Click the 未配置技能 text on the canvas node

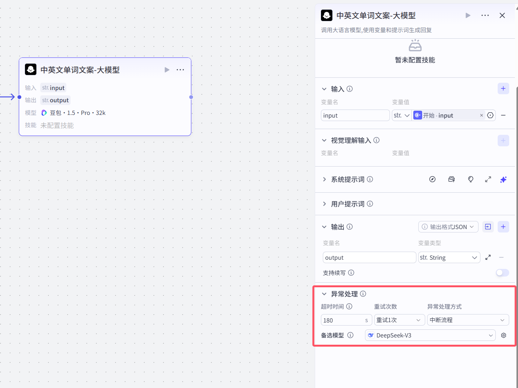coord(57,125)
